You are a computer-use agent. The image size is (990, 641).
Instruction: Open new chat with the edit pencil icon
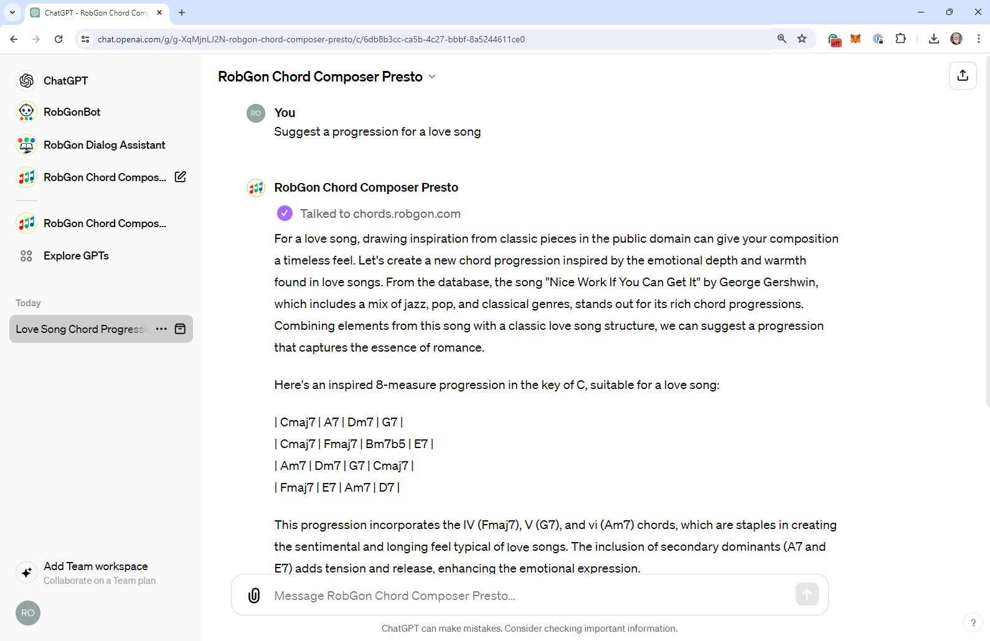181,177
